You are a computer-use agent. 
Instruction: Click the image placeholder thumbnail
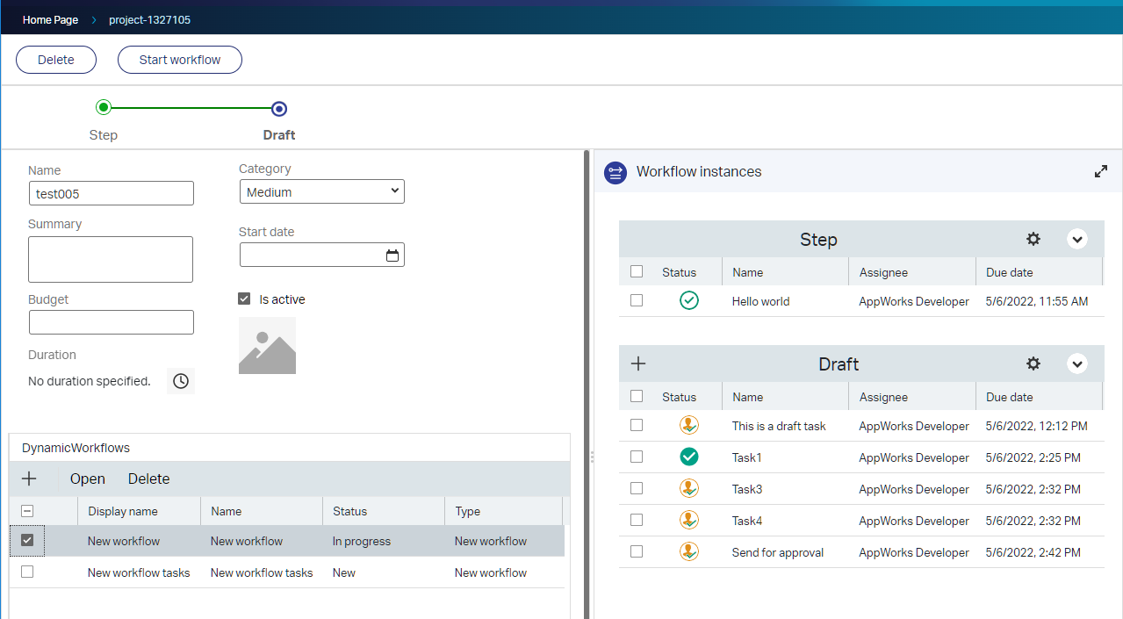point(267,346)
